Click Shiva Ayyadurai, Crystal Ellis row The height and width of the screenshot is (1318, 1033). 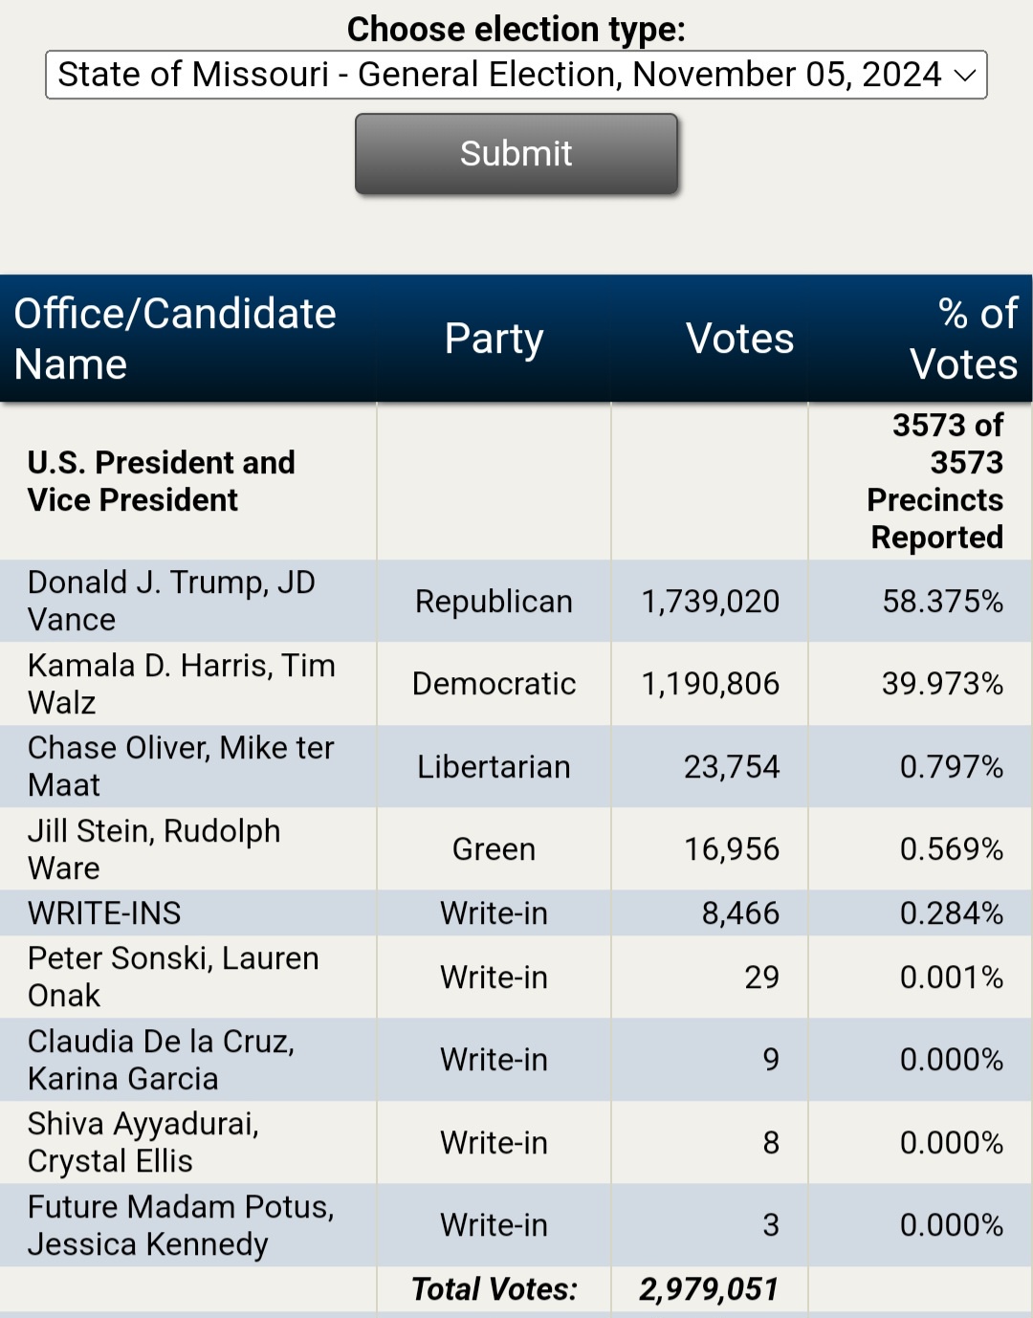pyautogui.click(x=516, y=1142)
